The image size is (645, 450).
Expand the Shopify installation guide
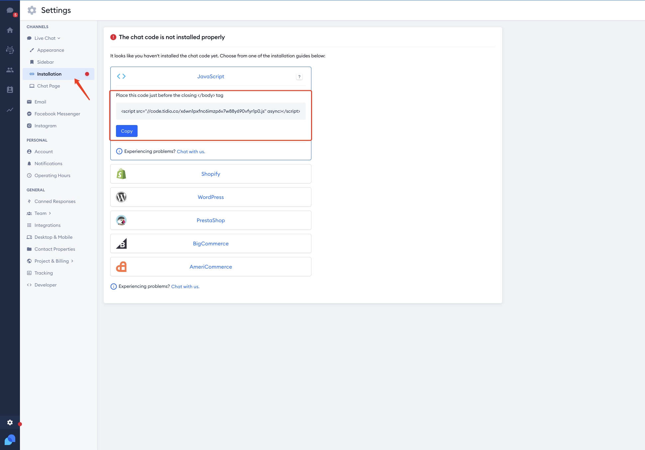coord(211,174)
